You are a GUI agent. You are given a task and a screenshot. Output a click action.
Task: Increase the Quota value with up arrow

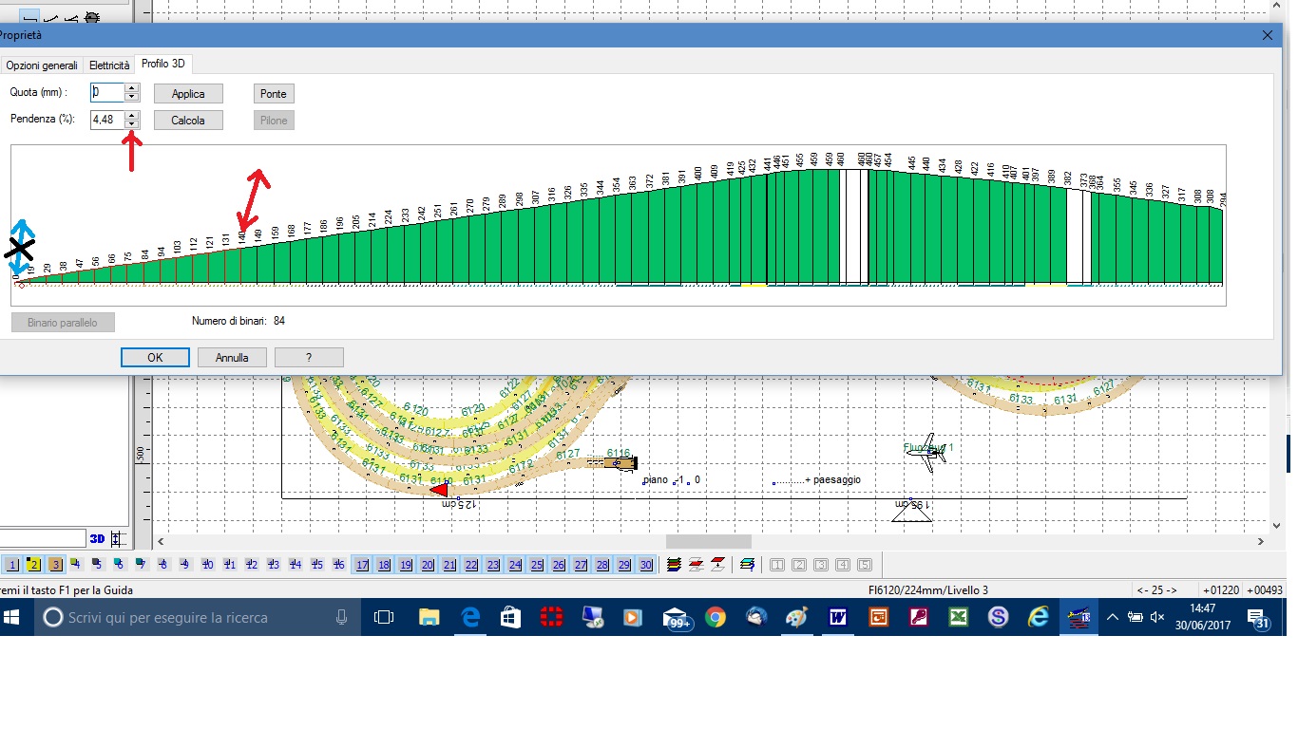(132, 88)
